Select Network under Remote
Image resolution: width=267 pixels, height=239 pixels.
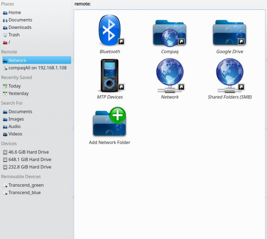coord(17,60)
